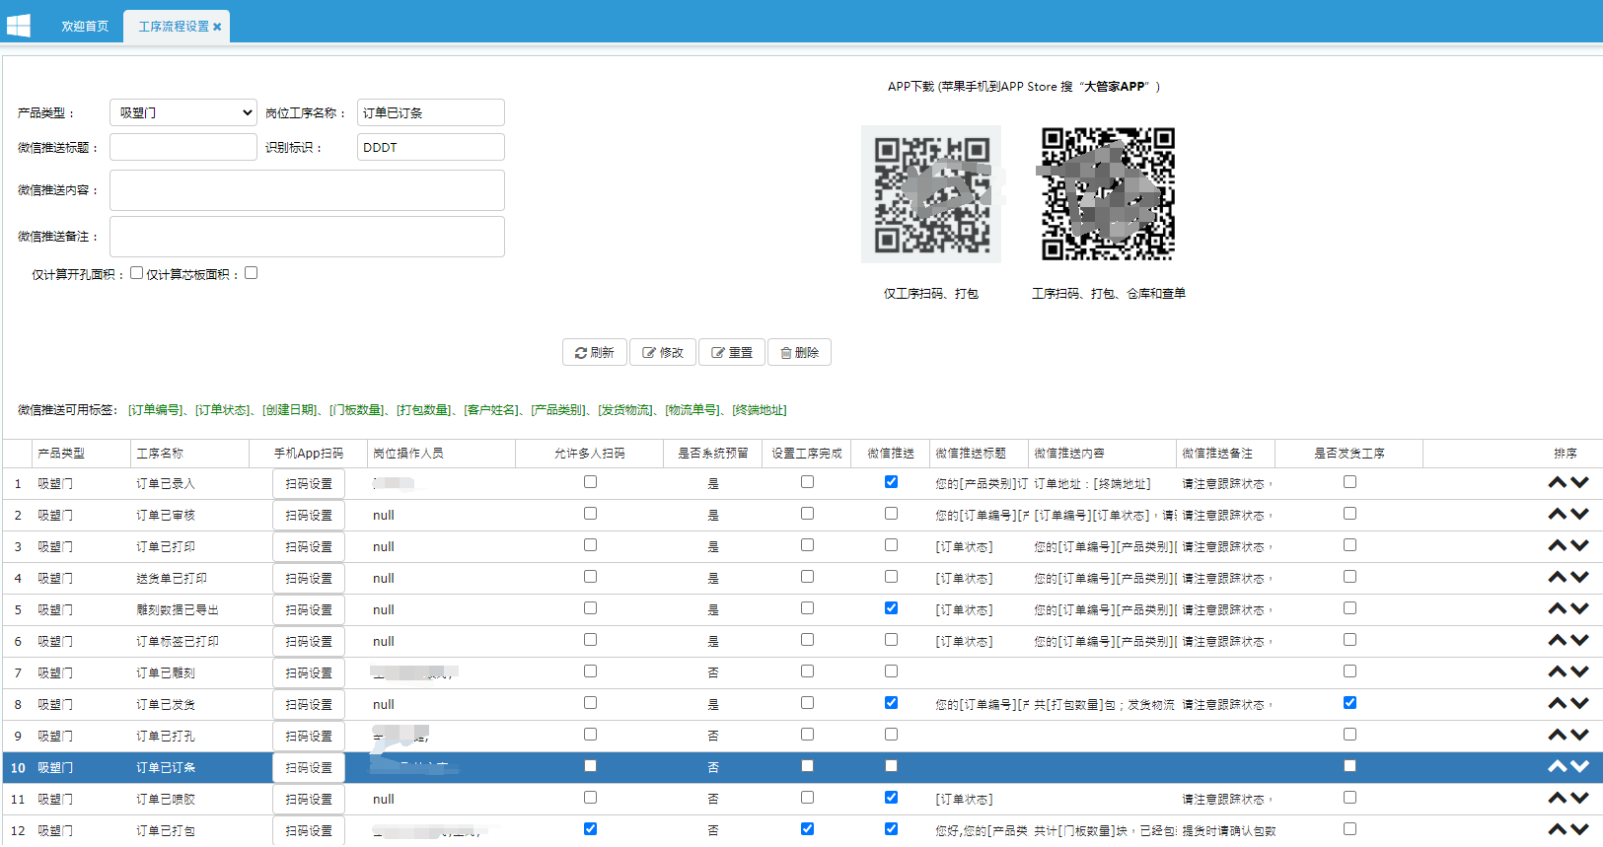Move row 雕刻数据已导出 down
This screenshot has width=1603, height=847.
pyautogui.click(x=1579, y=609)
